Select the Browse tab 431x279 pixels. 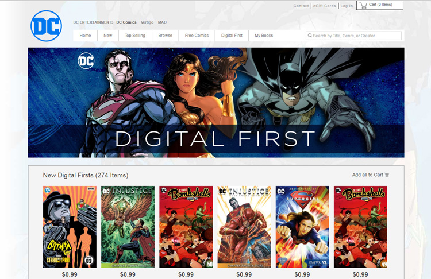point(165,36)
